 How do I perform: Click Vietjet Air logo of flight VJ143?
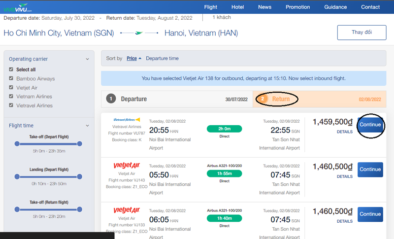click(127, 165)
